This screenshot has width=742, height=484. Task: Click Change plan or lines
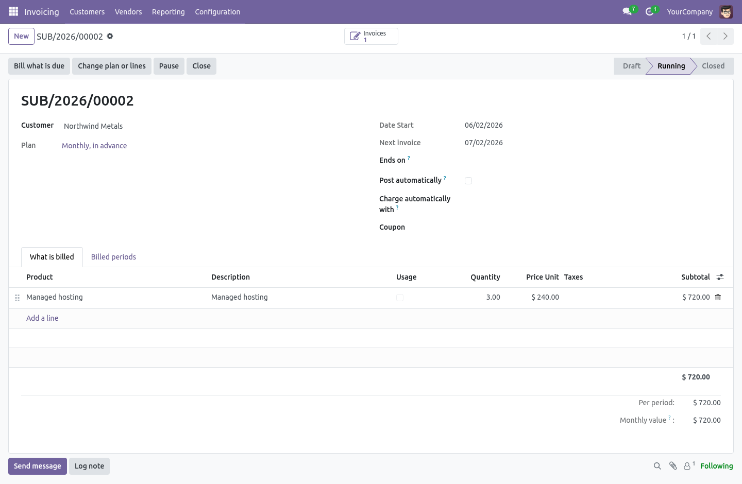[x=112, y=66]
